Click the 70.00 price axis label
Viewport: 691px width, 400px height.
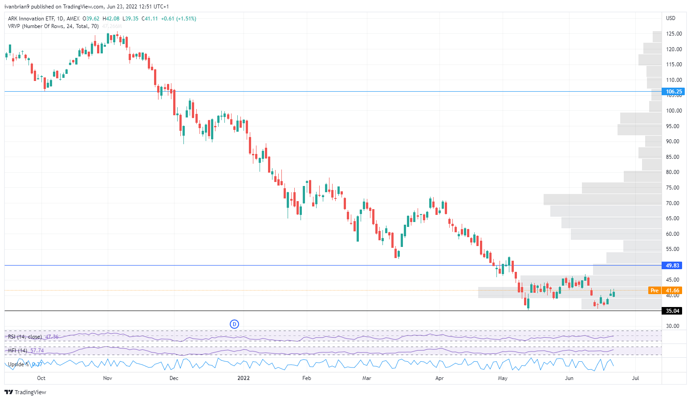(x=673, y=203)
